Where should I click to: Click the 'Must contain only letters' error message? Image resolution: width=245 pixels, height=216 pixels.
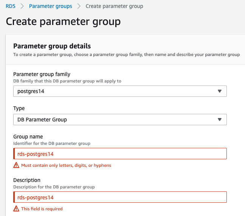pyautogui.click(x=66, y=165)
